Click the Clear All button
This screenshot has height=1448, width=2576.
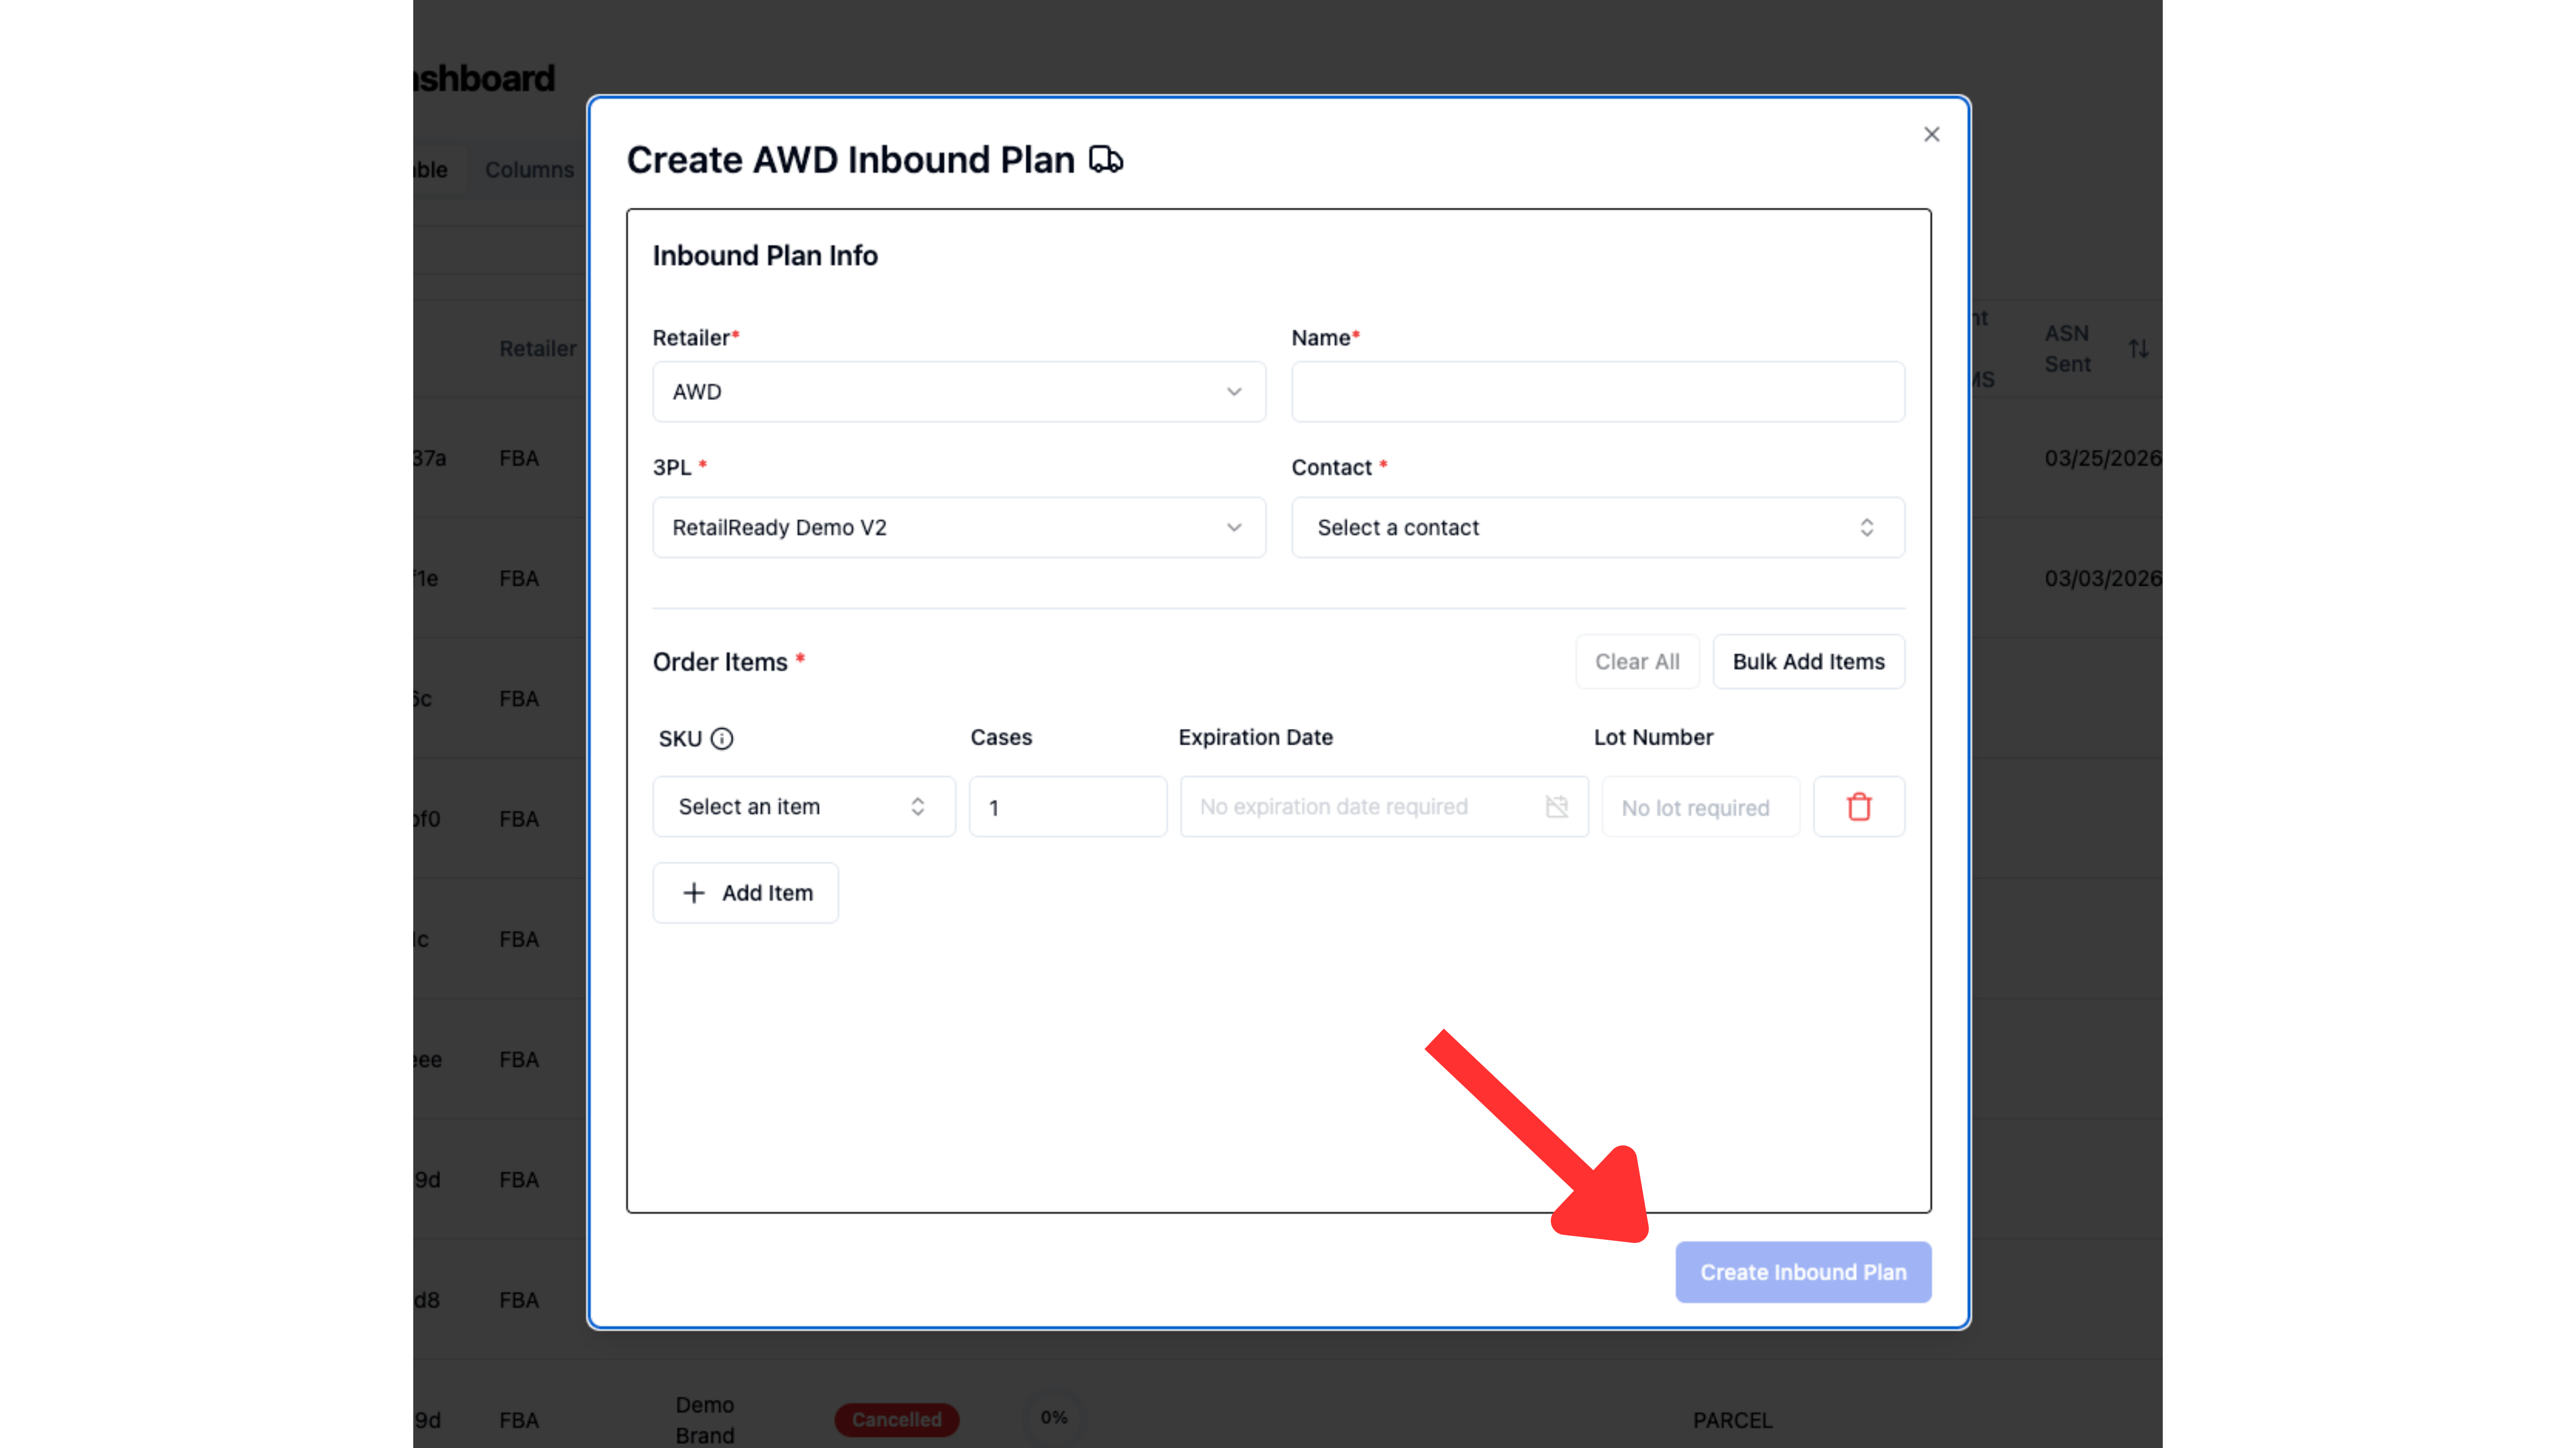tap(1637, 662)
